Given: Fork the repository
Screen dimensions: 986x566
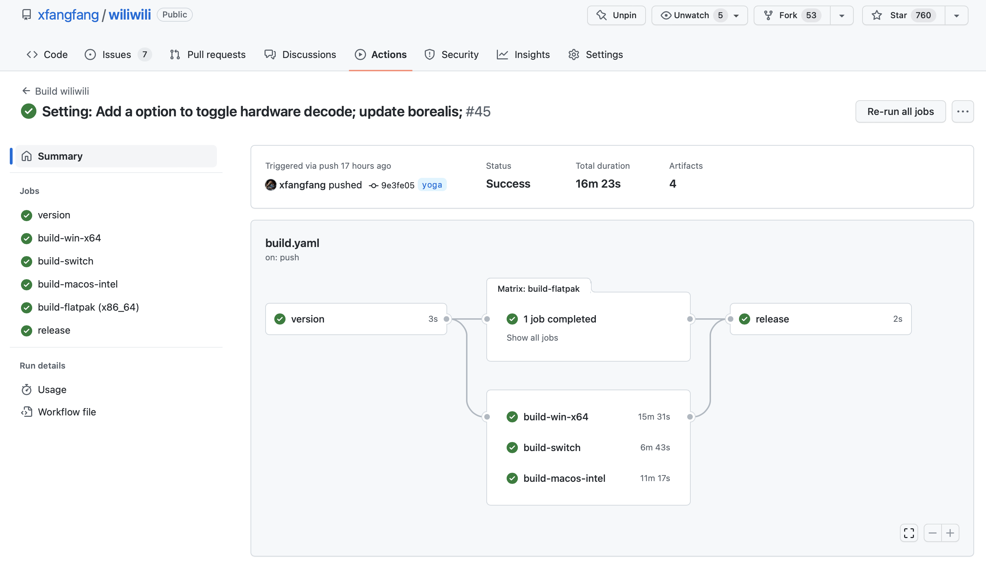Looking at the screenshot, I should point(792,15).
